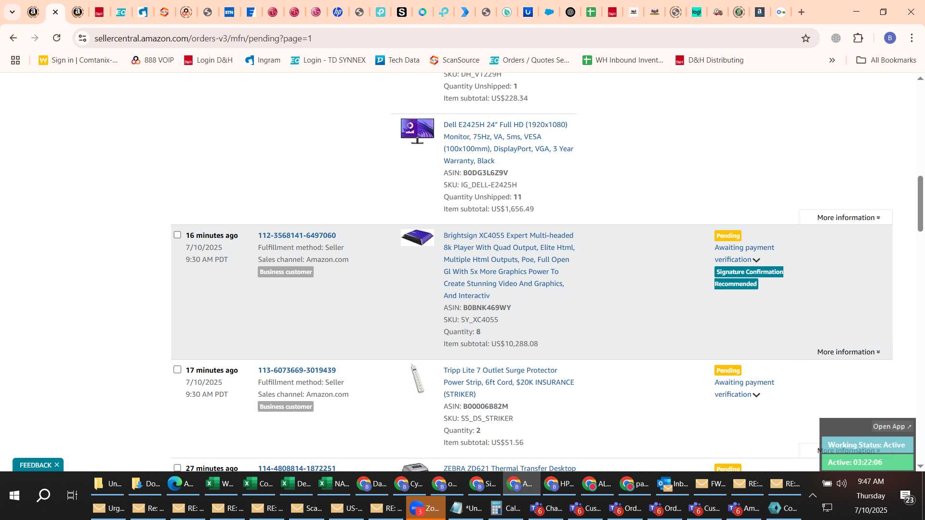Open the apps grid in bookmarks bar
The width and height of the screenshot is (925, 520).
15,60
